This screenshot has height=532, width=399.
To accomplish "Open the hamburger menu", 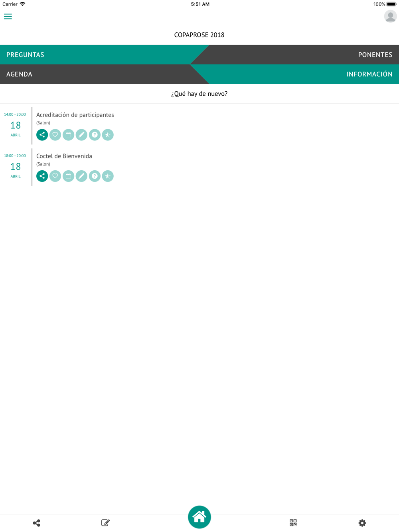I will tap(8, 16).
